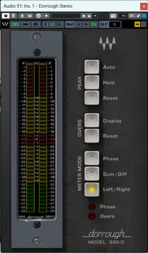Image resolution: width=148 pixels, height=253 pixels.
Task: Set meter size to XL
Action: tap(60, 25)
